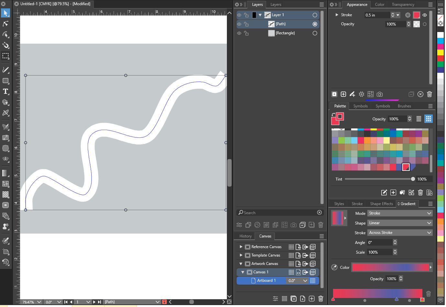
Task: Toggle Stroke attribute visibility eye
Action: (x=425, y=15)
